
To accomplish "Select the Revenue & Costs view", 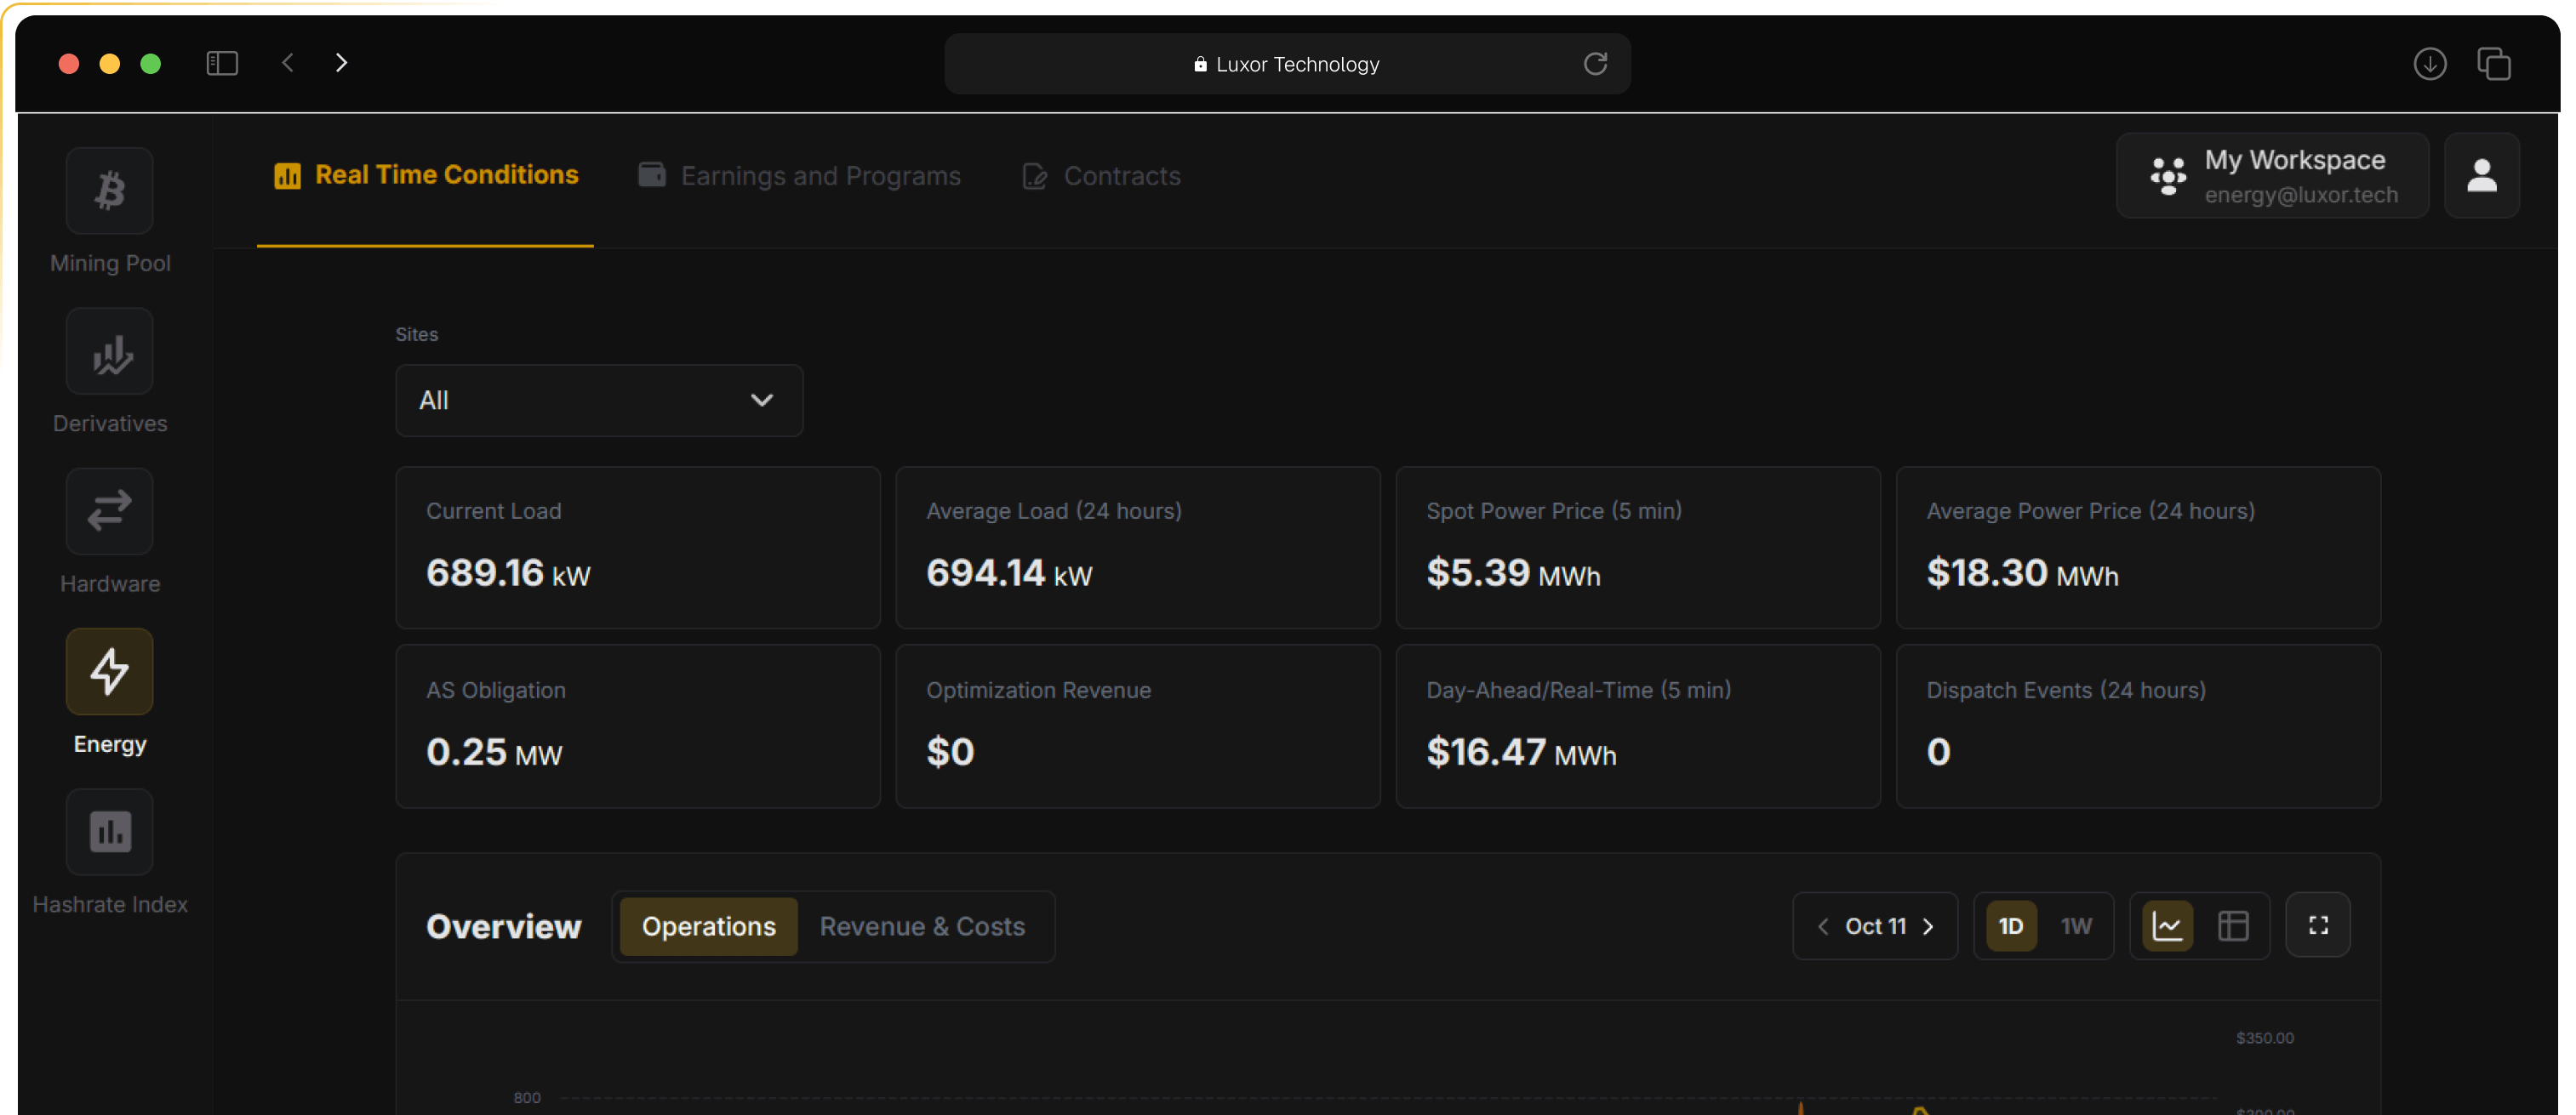I will 922,926.
